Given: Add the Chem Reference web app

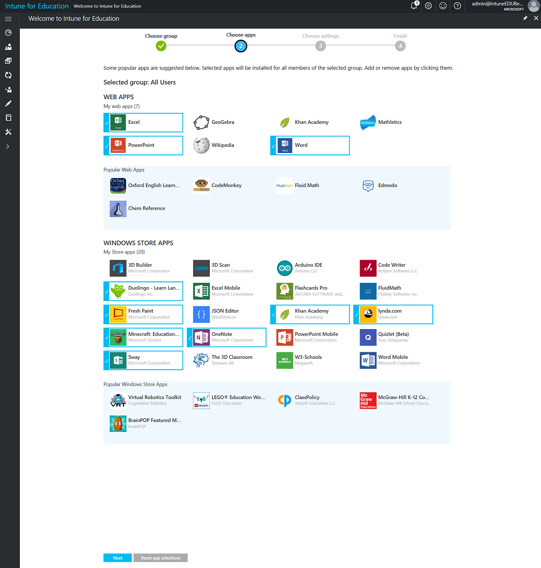Looking at the screenshot, I should click(x=143, y=209).
